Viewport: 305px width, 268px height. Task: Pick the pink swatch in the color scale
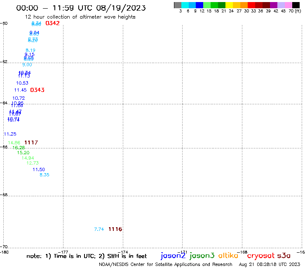pos(289,5)
